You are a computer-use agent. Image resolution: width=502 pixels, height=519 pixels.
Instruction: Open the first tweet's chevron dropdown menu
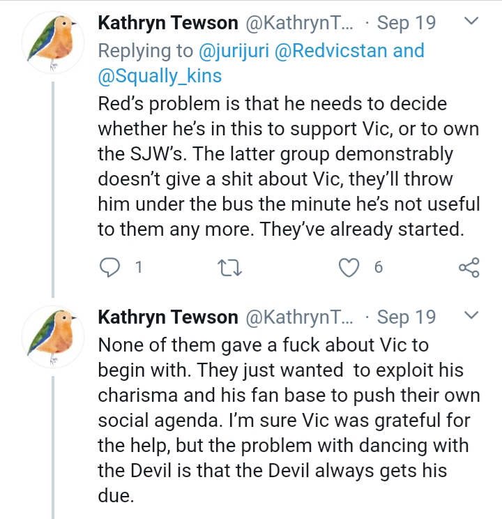pyautogui.click(x=471, y=21)
